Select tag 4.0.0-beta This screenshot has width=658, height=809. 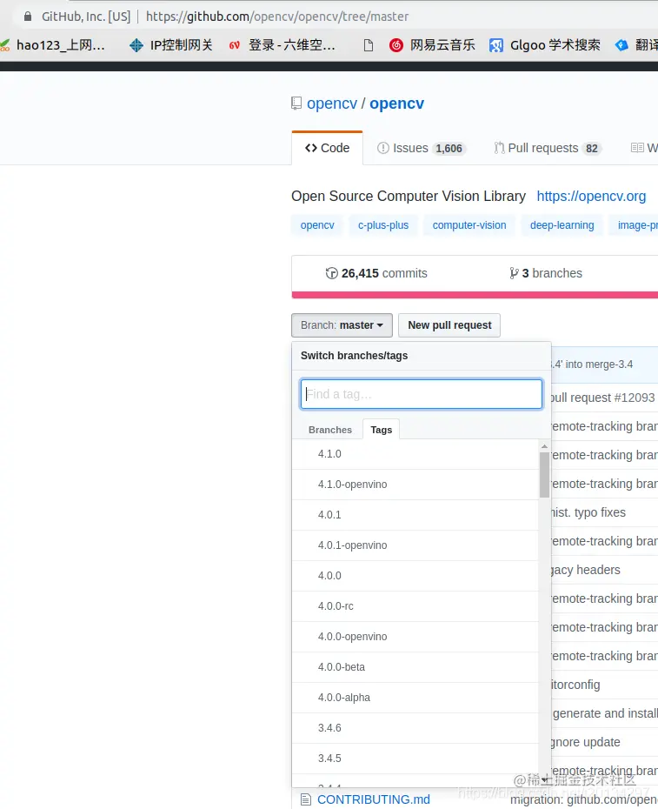(415, 667)
